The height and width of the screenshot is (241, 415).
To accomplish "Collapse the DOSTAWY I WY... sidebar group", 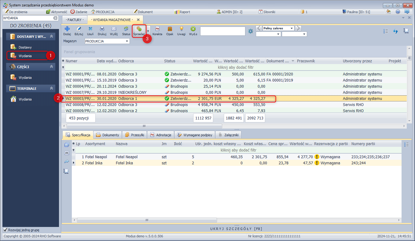I will (x=52, y=36).
